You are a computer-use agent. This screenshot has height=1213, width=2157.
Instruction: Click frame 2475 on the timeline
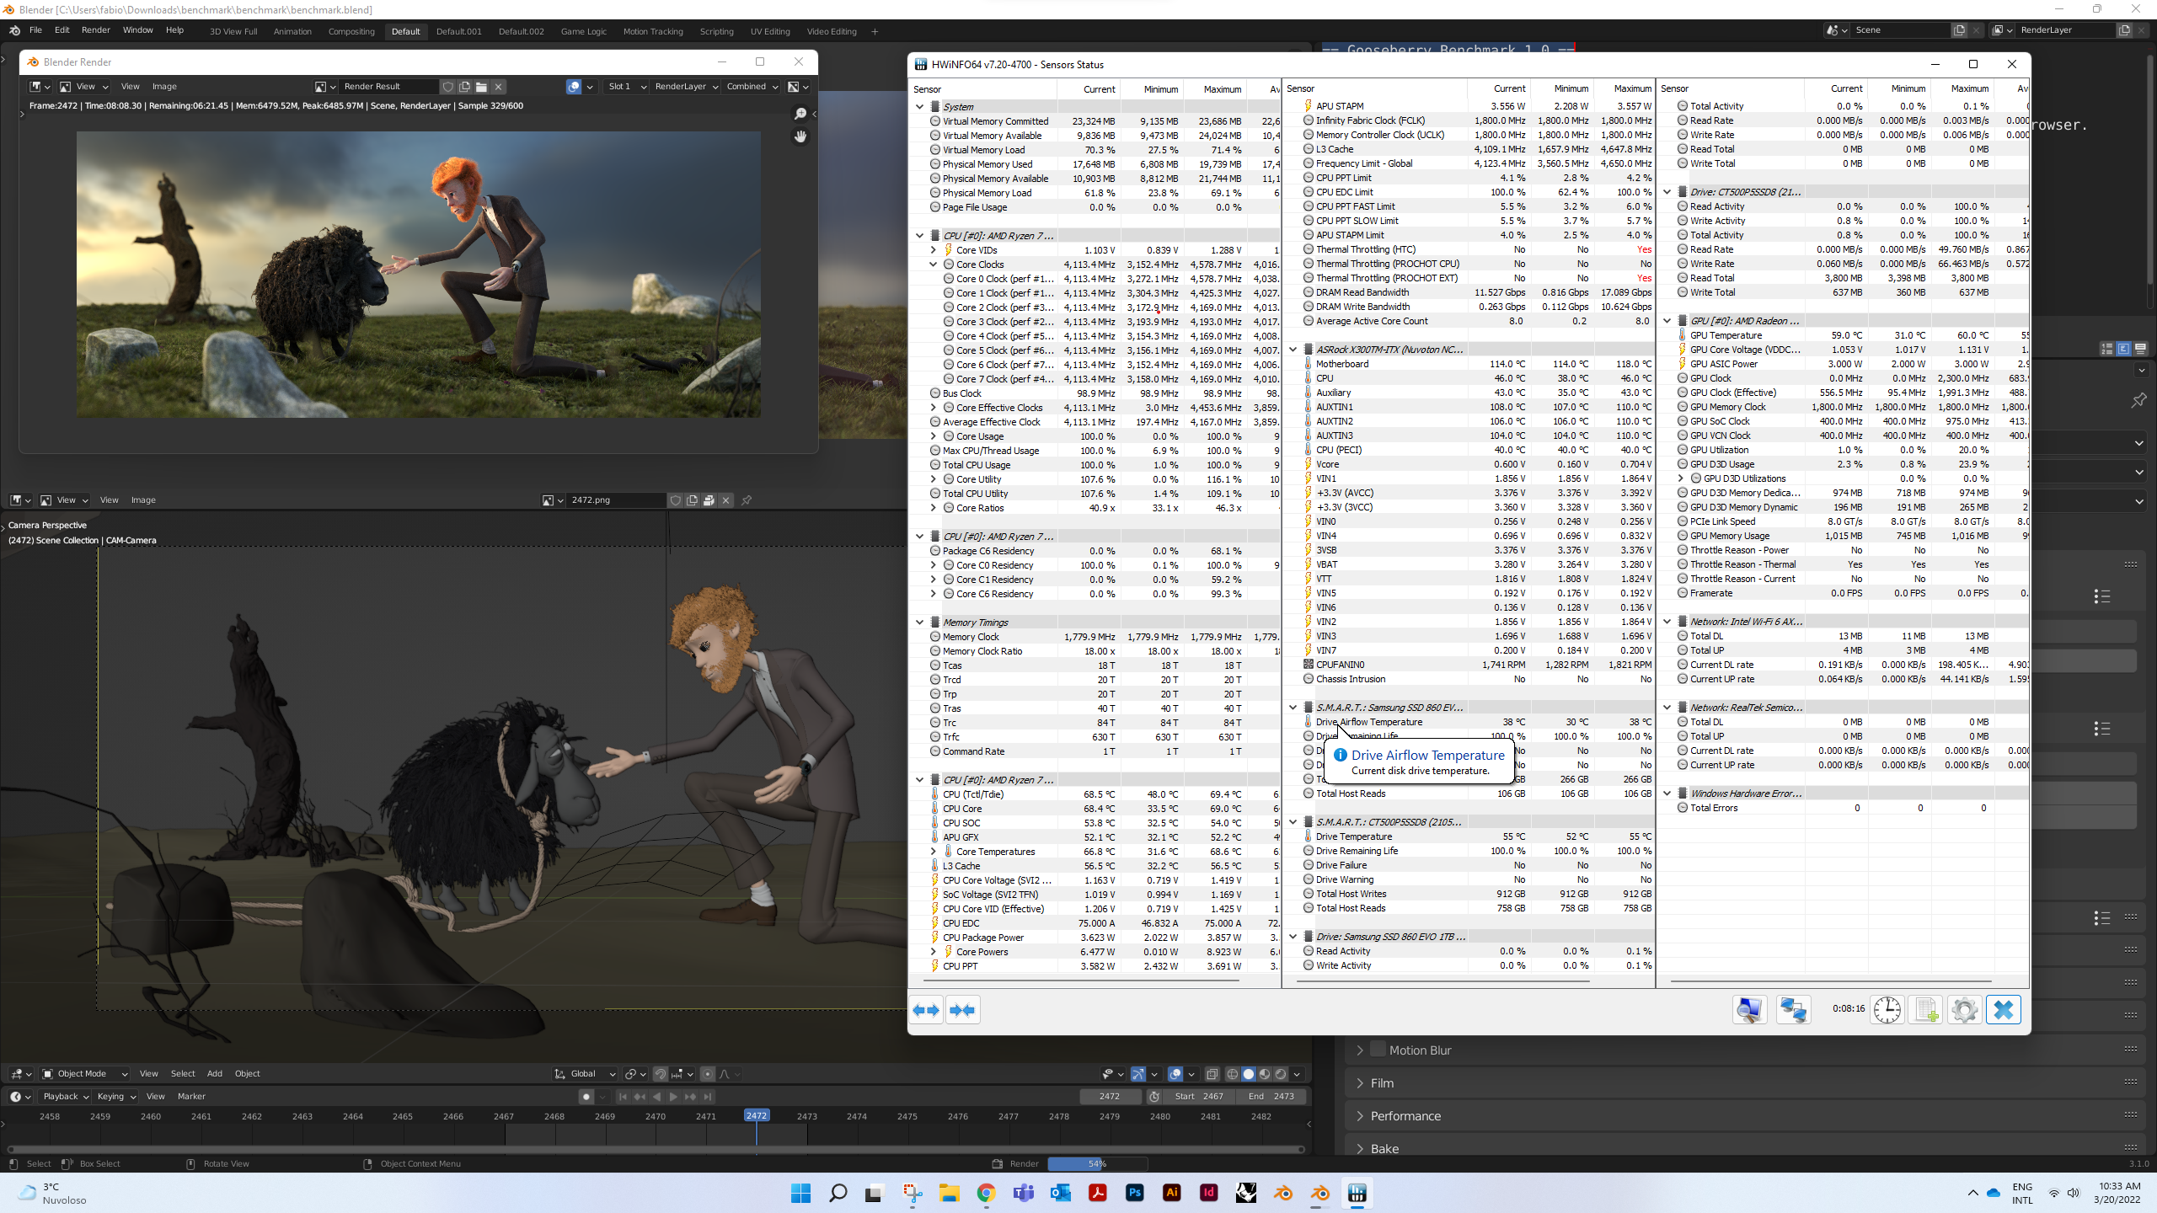coord(907,1117)
